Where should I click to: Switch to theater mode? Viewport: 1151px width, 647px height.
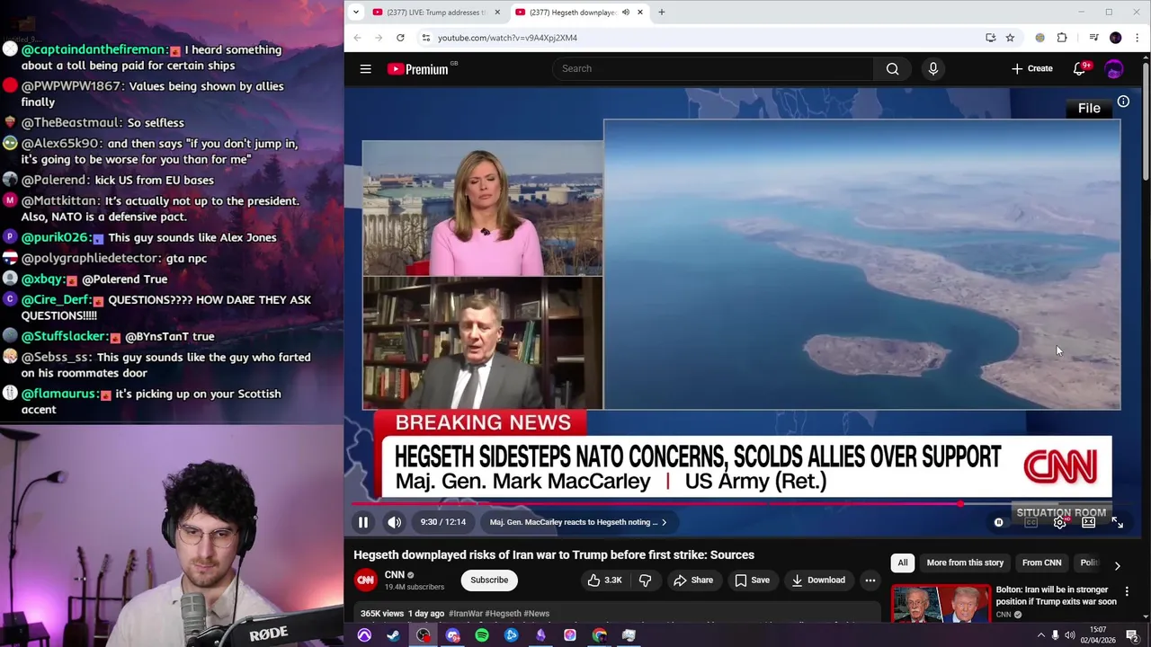[1088, 522]
